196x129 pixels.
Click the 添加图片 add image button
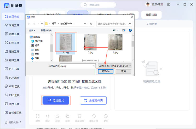point(55,100)
